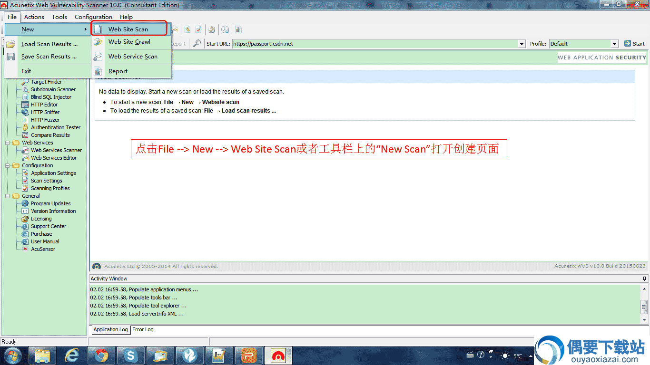Open the Help menu
The width and height of the screenshot is (650, 365).
point(126,17)
